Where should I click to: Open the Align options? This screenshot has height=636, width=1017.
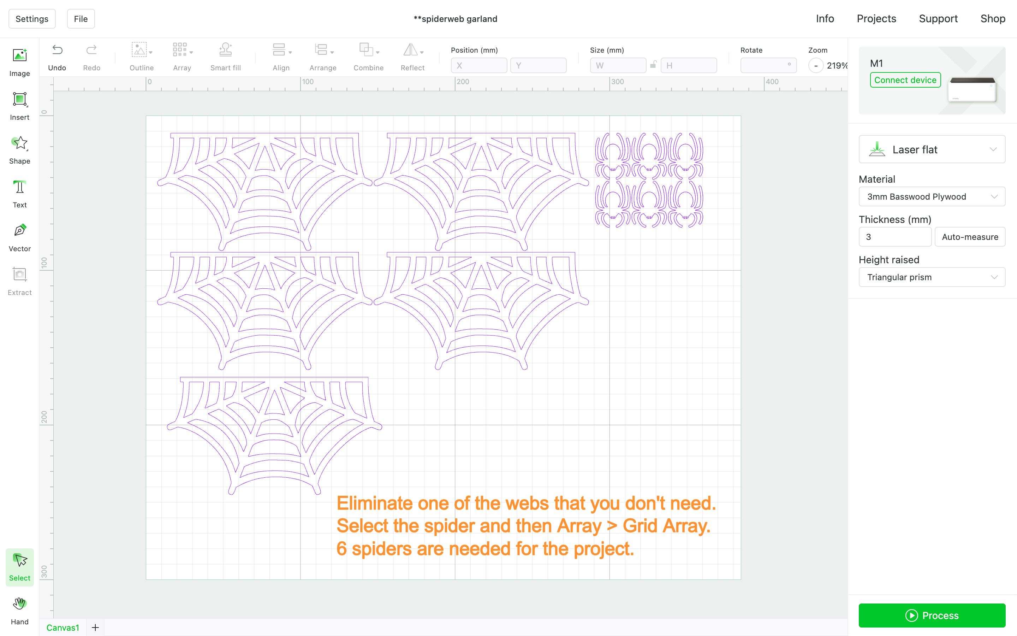(281, 57)
